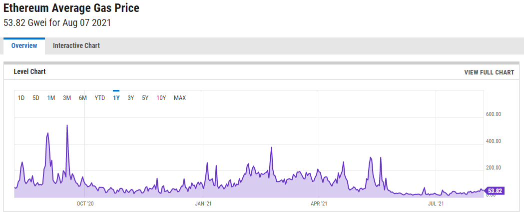524x217 pixels.
Task: Click the '53.82 Gwei for Aug 07 2021' subtitle
Action: click(x=57, y=23)
